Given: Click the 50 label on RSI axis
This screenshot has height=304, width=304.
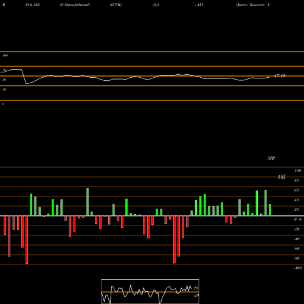Looking at the screenshot, I should point(4,80).
